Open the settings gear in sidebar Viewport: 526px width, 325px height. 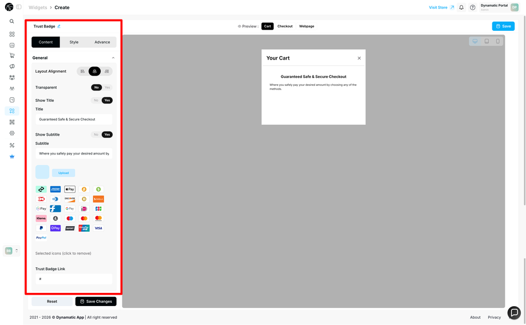coord(12,133)
